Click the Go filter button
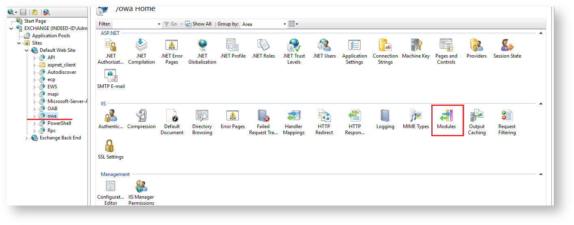Screen dimensions: 574x225 click(170, 24)
